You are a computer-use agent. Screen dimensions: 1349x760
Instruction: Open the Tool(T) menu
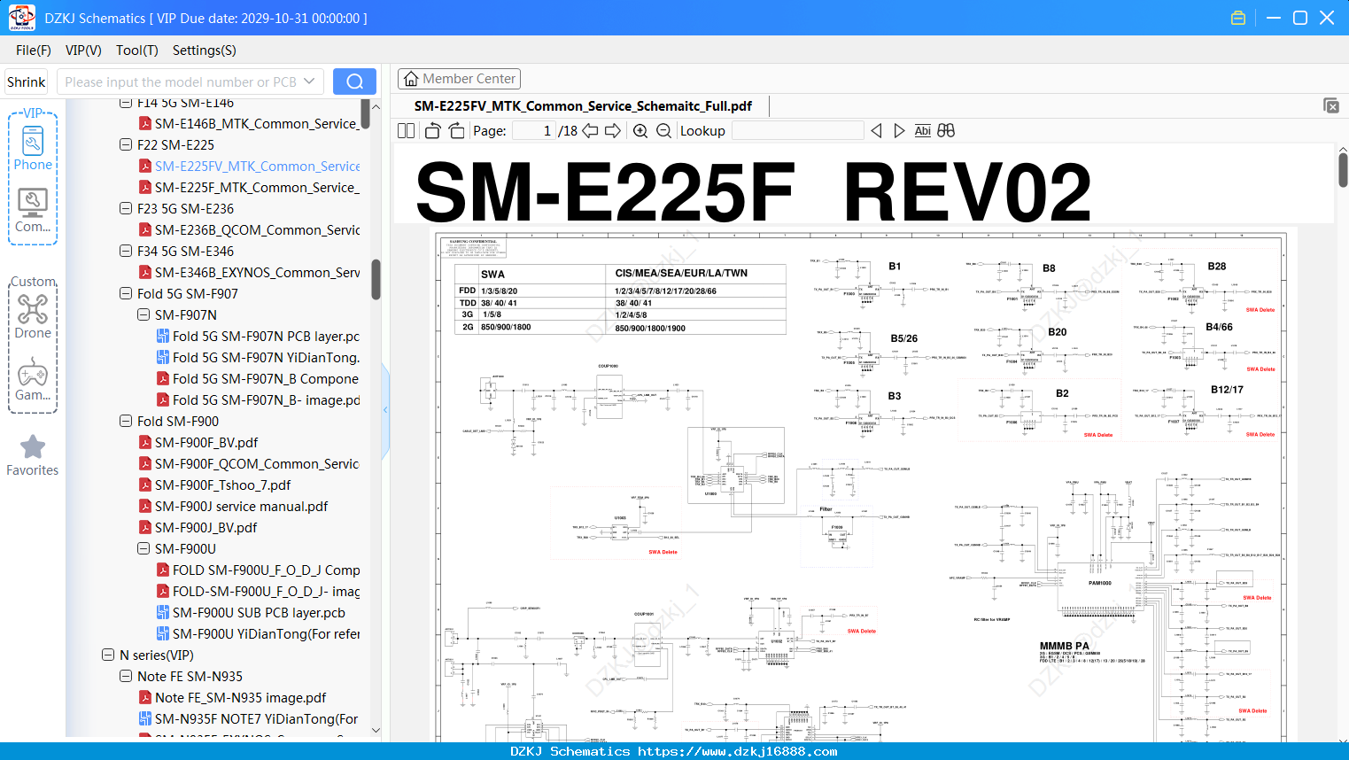pos(136,50)
